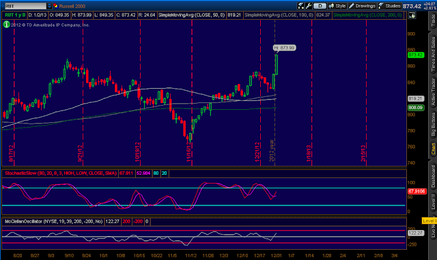Viewport: 437px width, 260px height.
Task: Click the 819.21 moving average price tag
Action: [x=416, y=99]
